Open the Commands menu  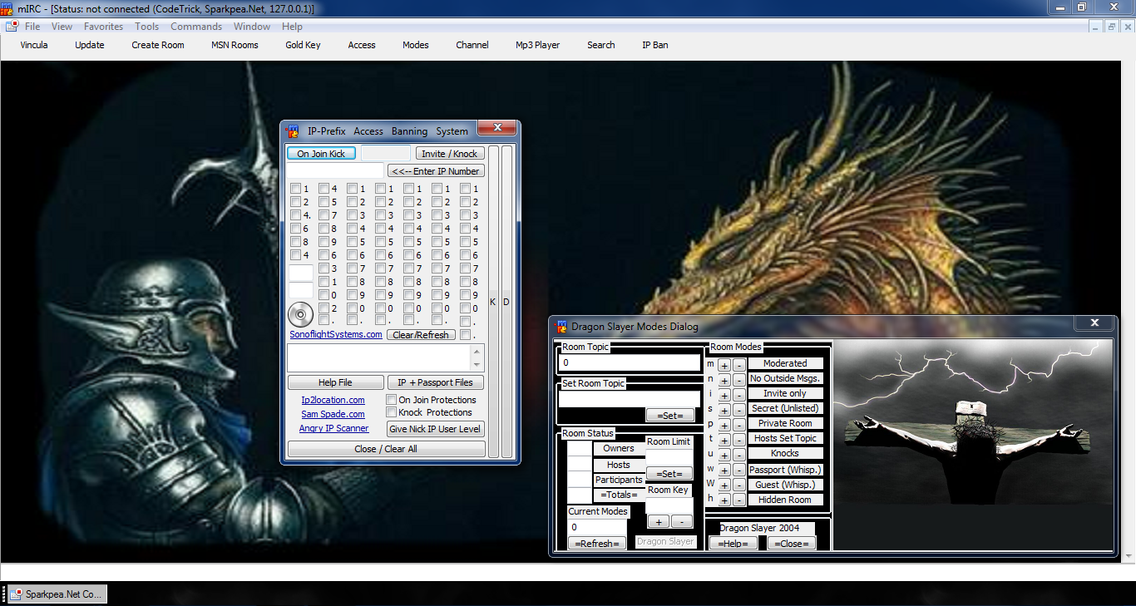click(x=196, y=27)
